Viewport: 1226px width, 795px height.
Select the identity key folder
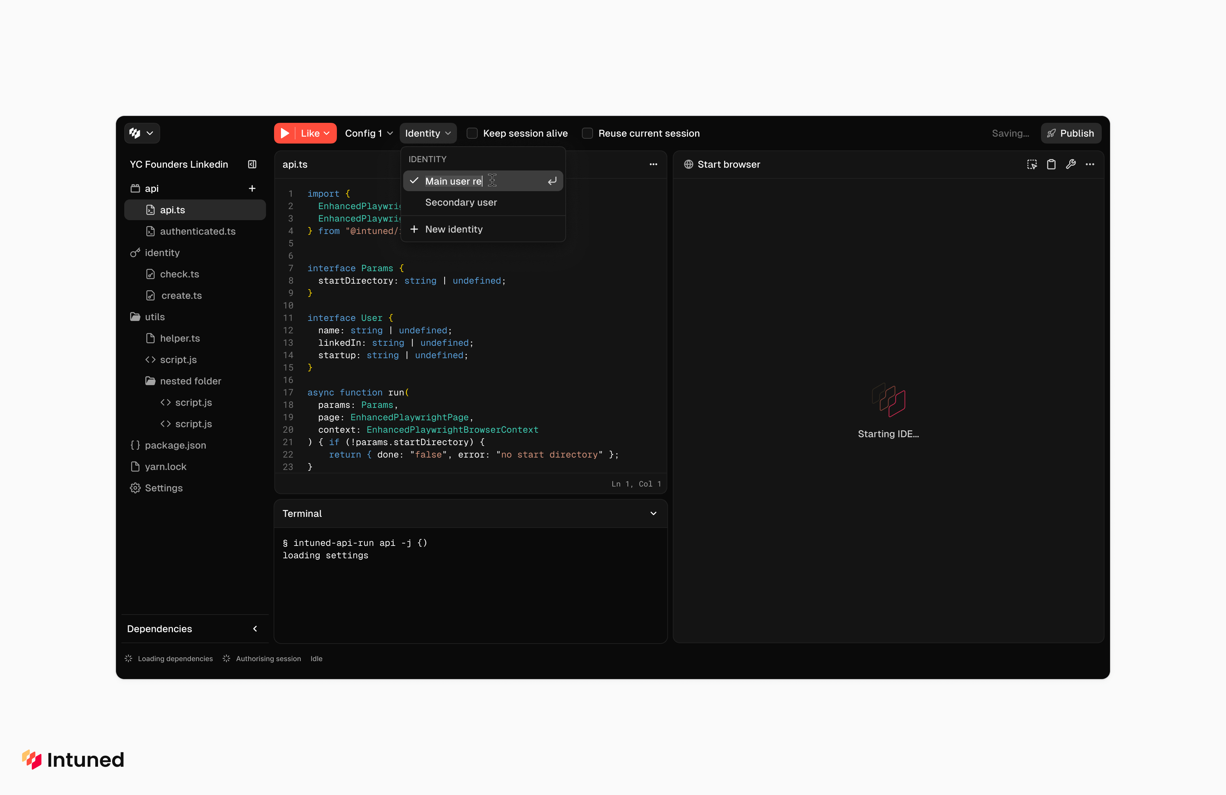195,253
